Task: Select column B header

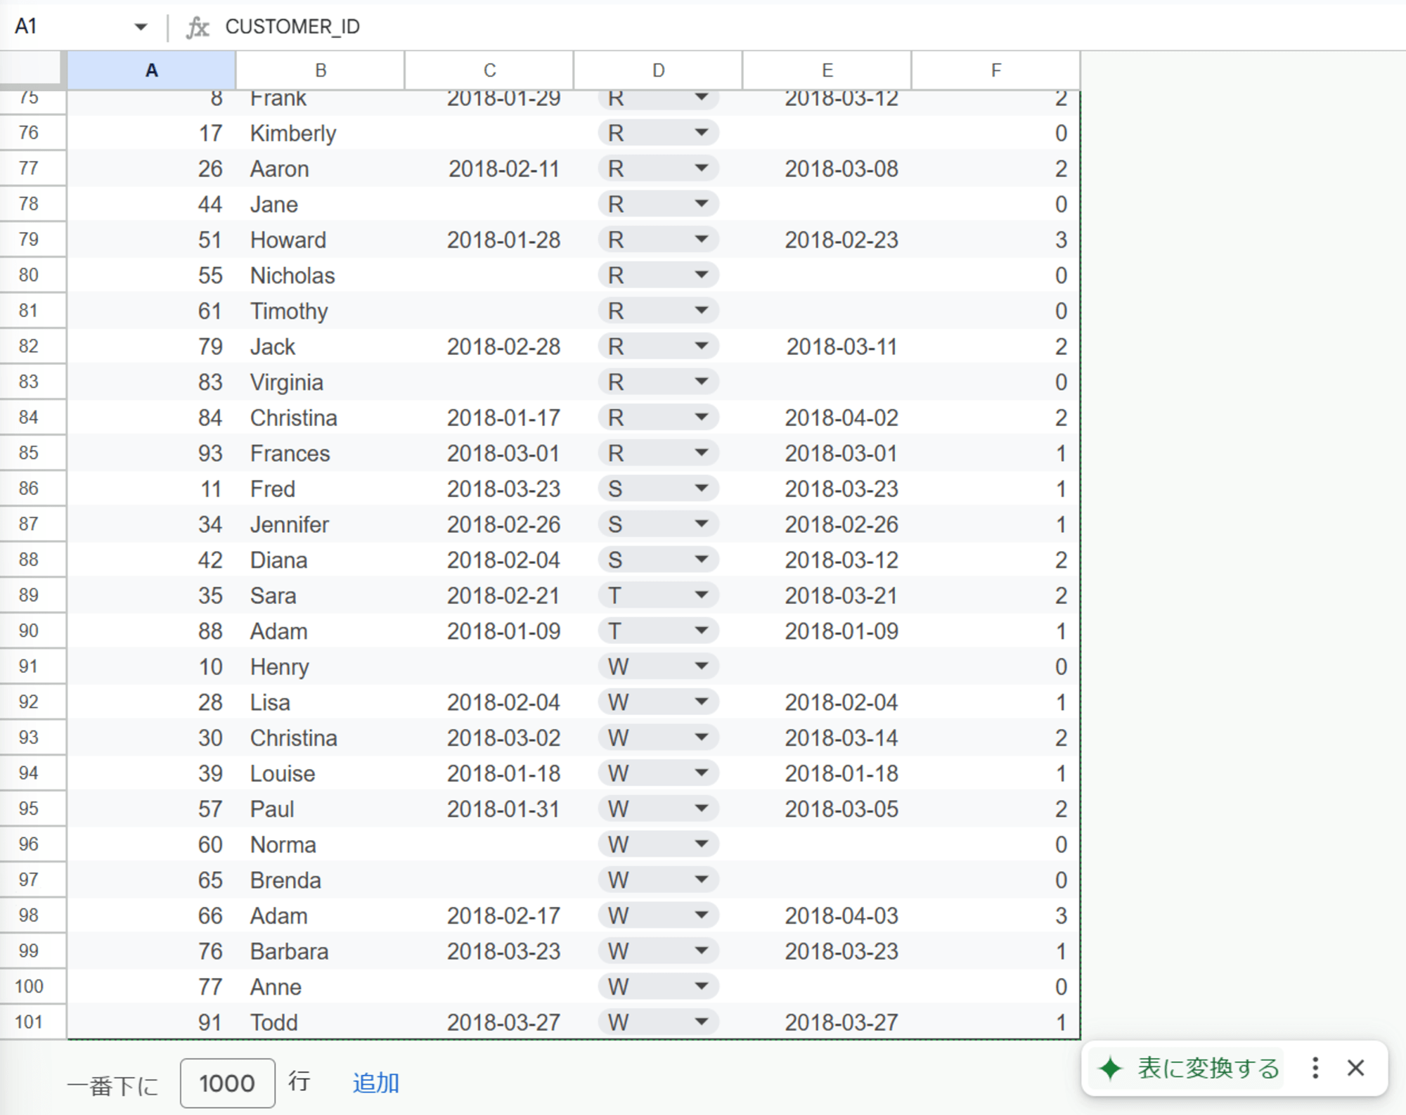Action: (x=321, y=70)
